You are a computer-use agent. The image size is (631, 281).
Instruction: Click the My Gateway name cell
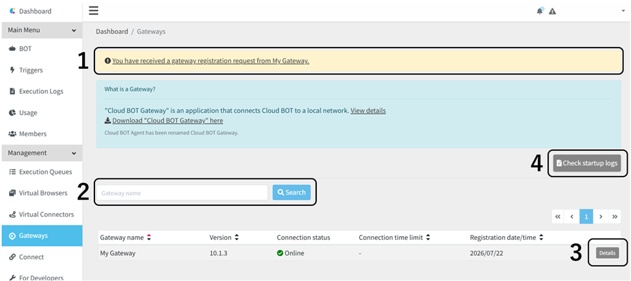(x=118, y=253)
